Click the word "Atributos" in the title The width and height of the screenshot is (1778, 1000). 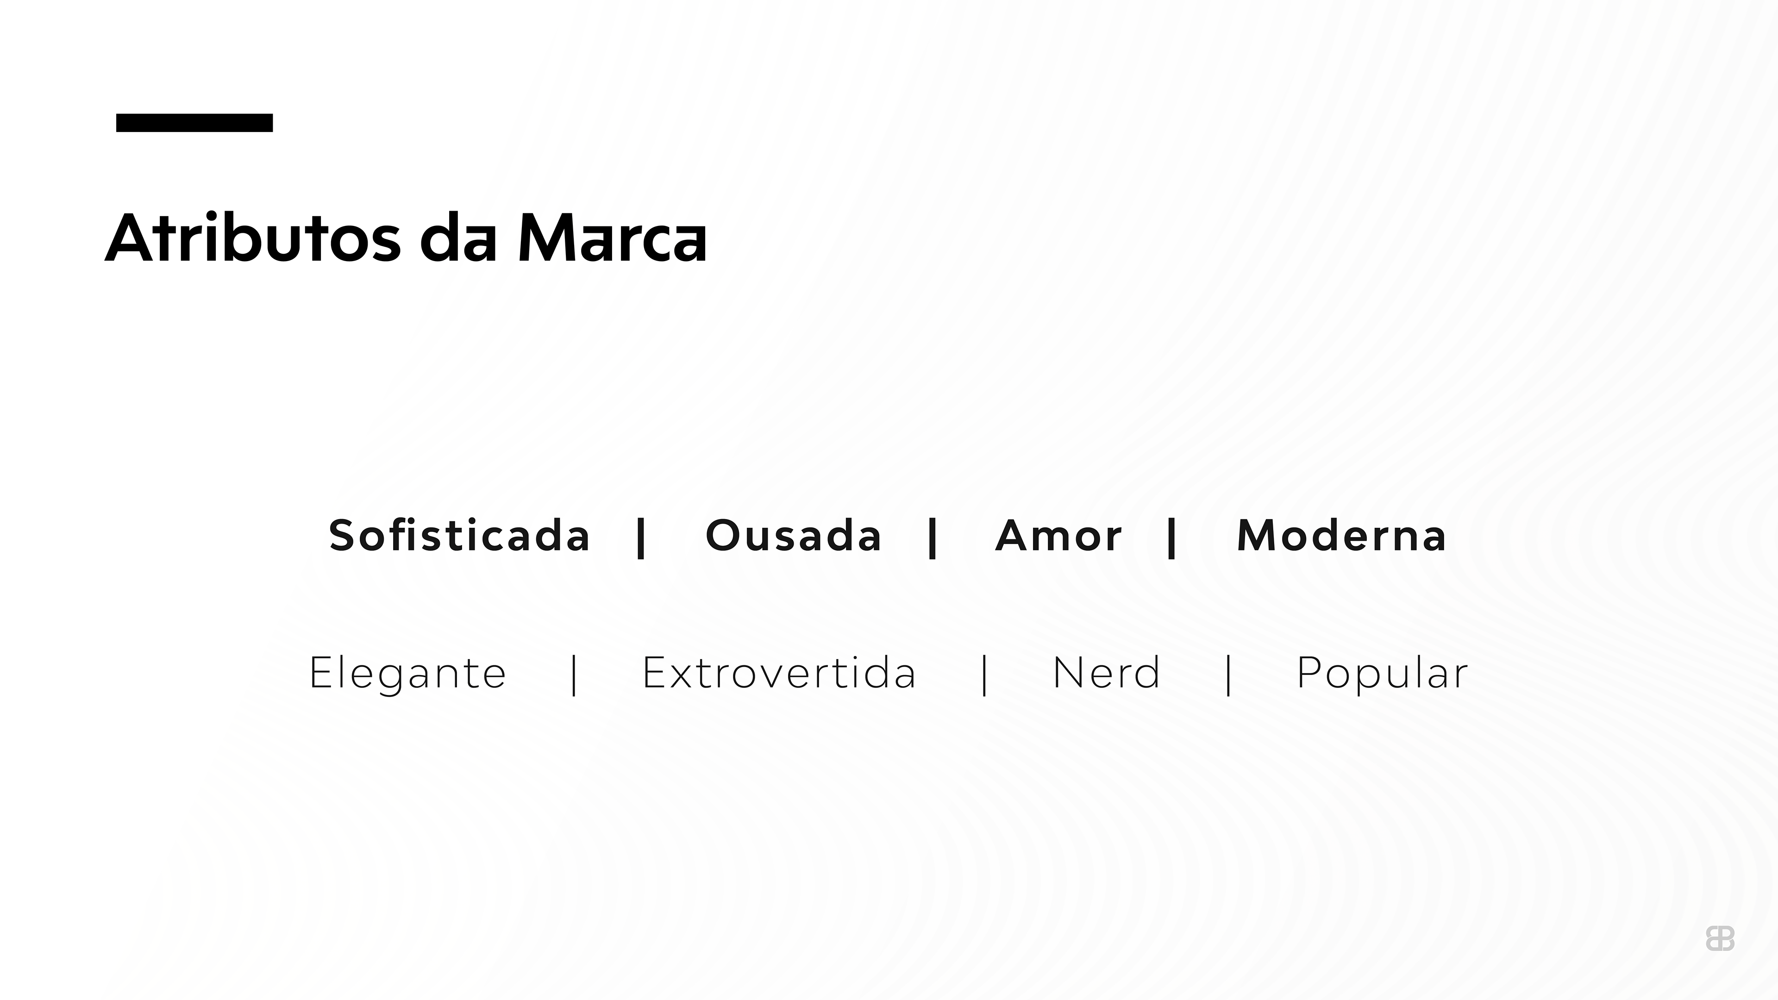(253, 238)
